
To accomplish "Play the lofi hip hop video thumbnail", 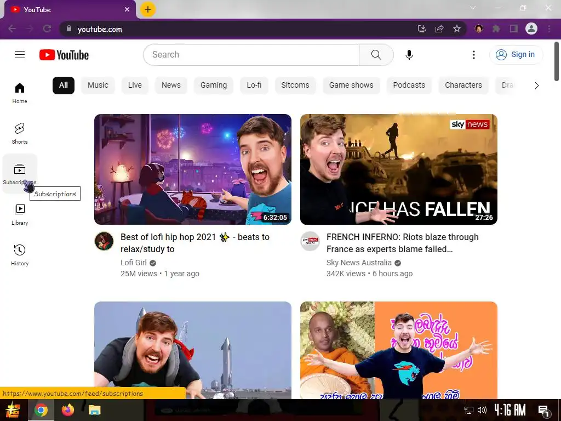I will pyautogui.click(x=193, y=169).
